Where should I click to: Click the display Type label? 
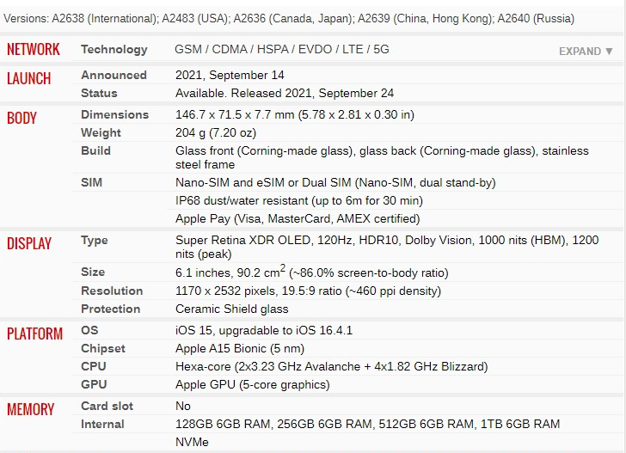pyautogui.click(x=95, y=241)
